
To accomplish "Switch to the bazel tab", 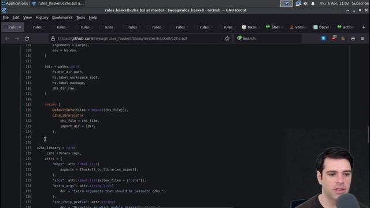I will click(250, 27).
